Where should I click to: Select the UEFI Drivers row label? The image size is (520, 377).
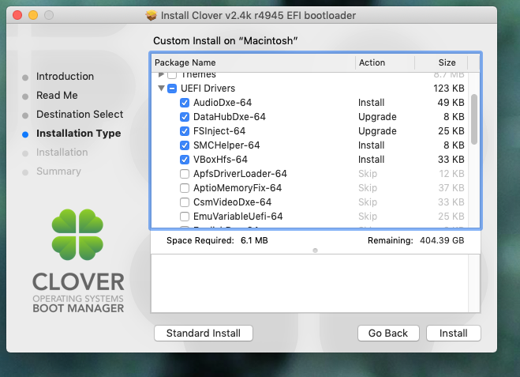pos(208,89)
